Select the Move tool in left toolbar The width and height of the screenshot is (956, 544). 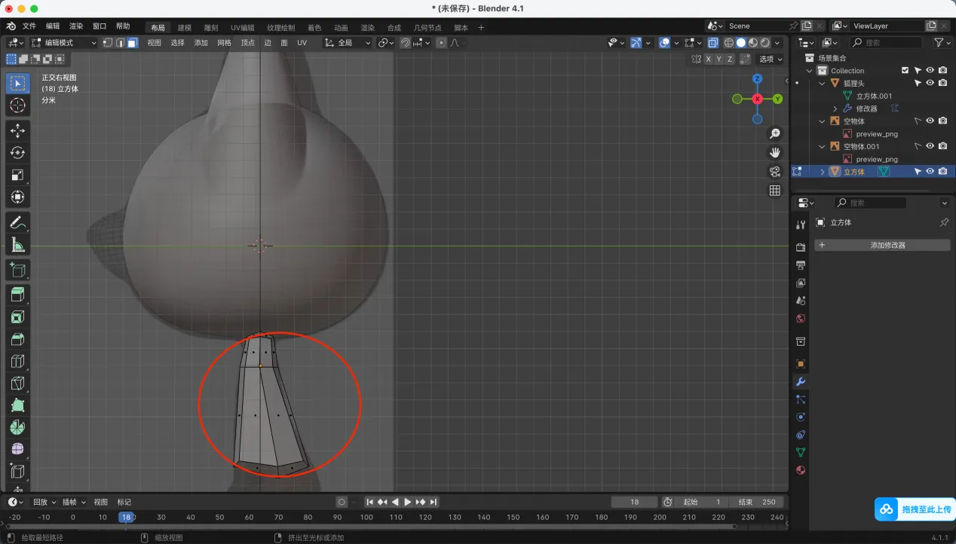click(x=17, y=130)
